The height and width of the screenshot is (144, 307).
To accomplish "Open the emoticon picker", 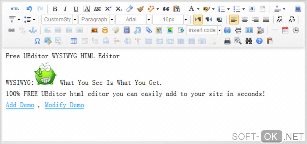I will pyautogui.click(x=105, y=30).
